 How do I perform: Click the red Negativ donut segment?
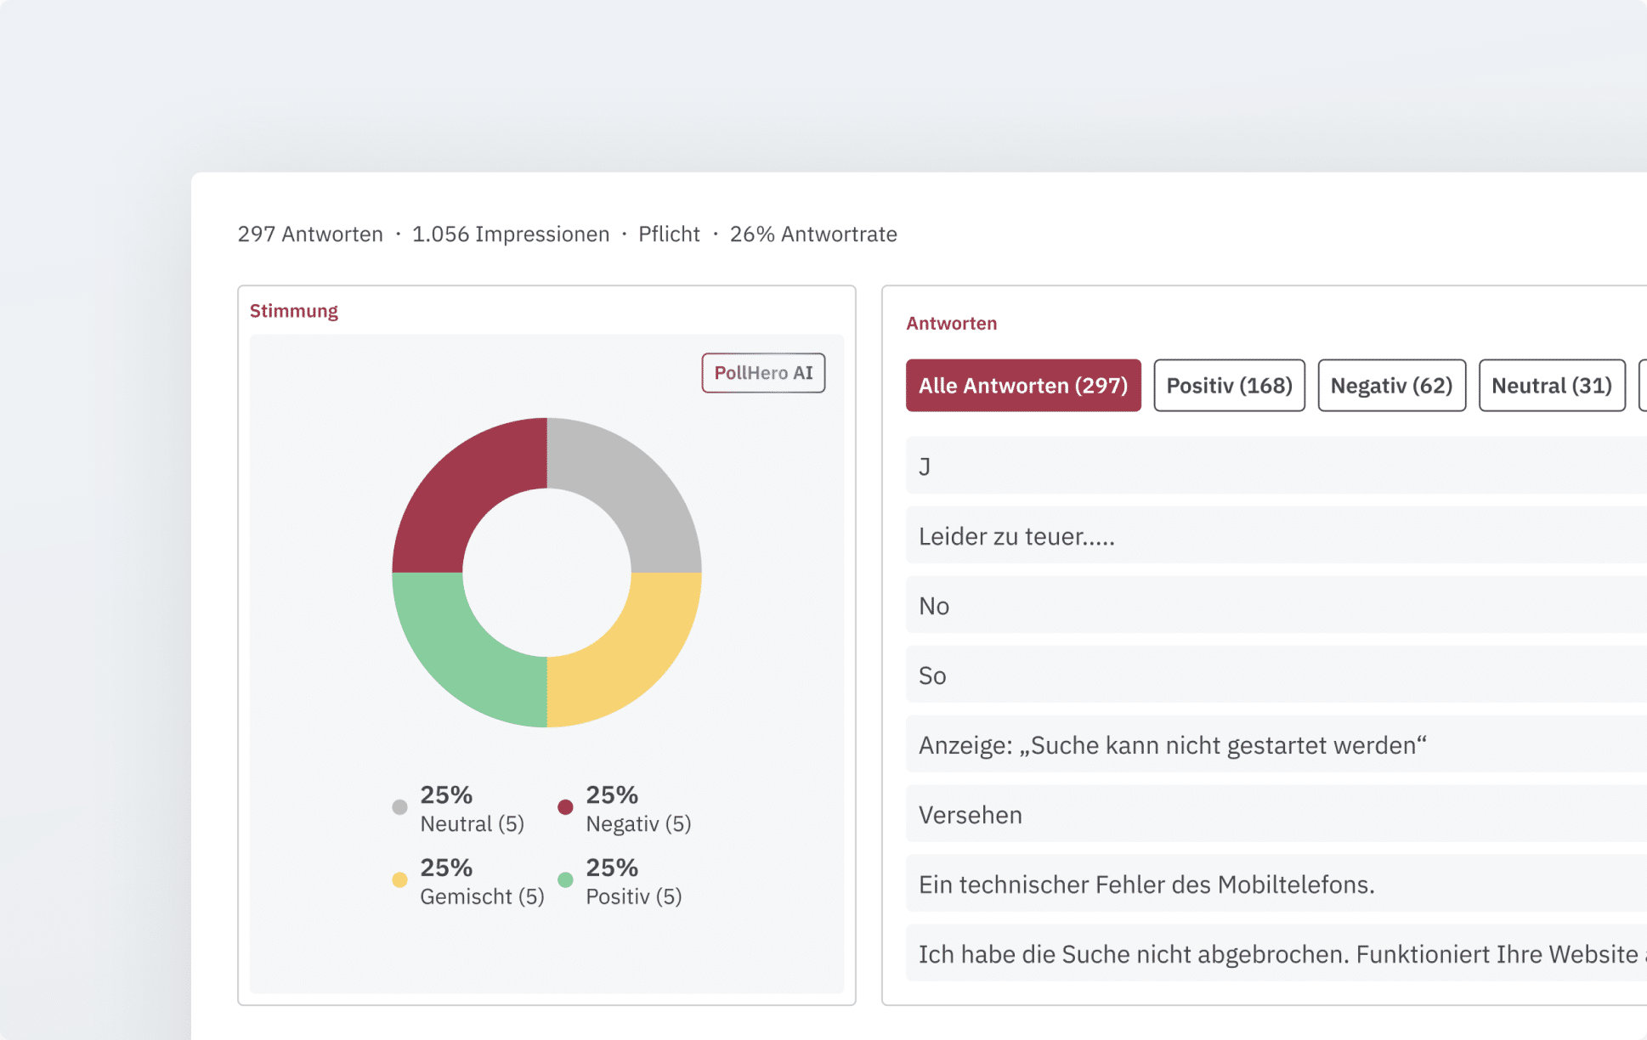pyautogui.click(x=463, y=489)
